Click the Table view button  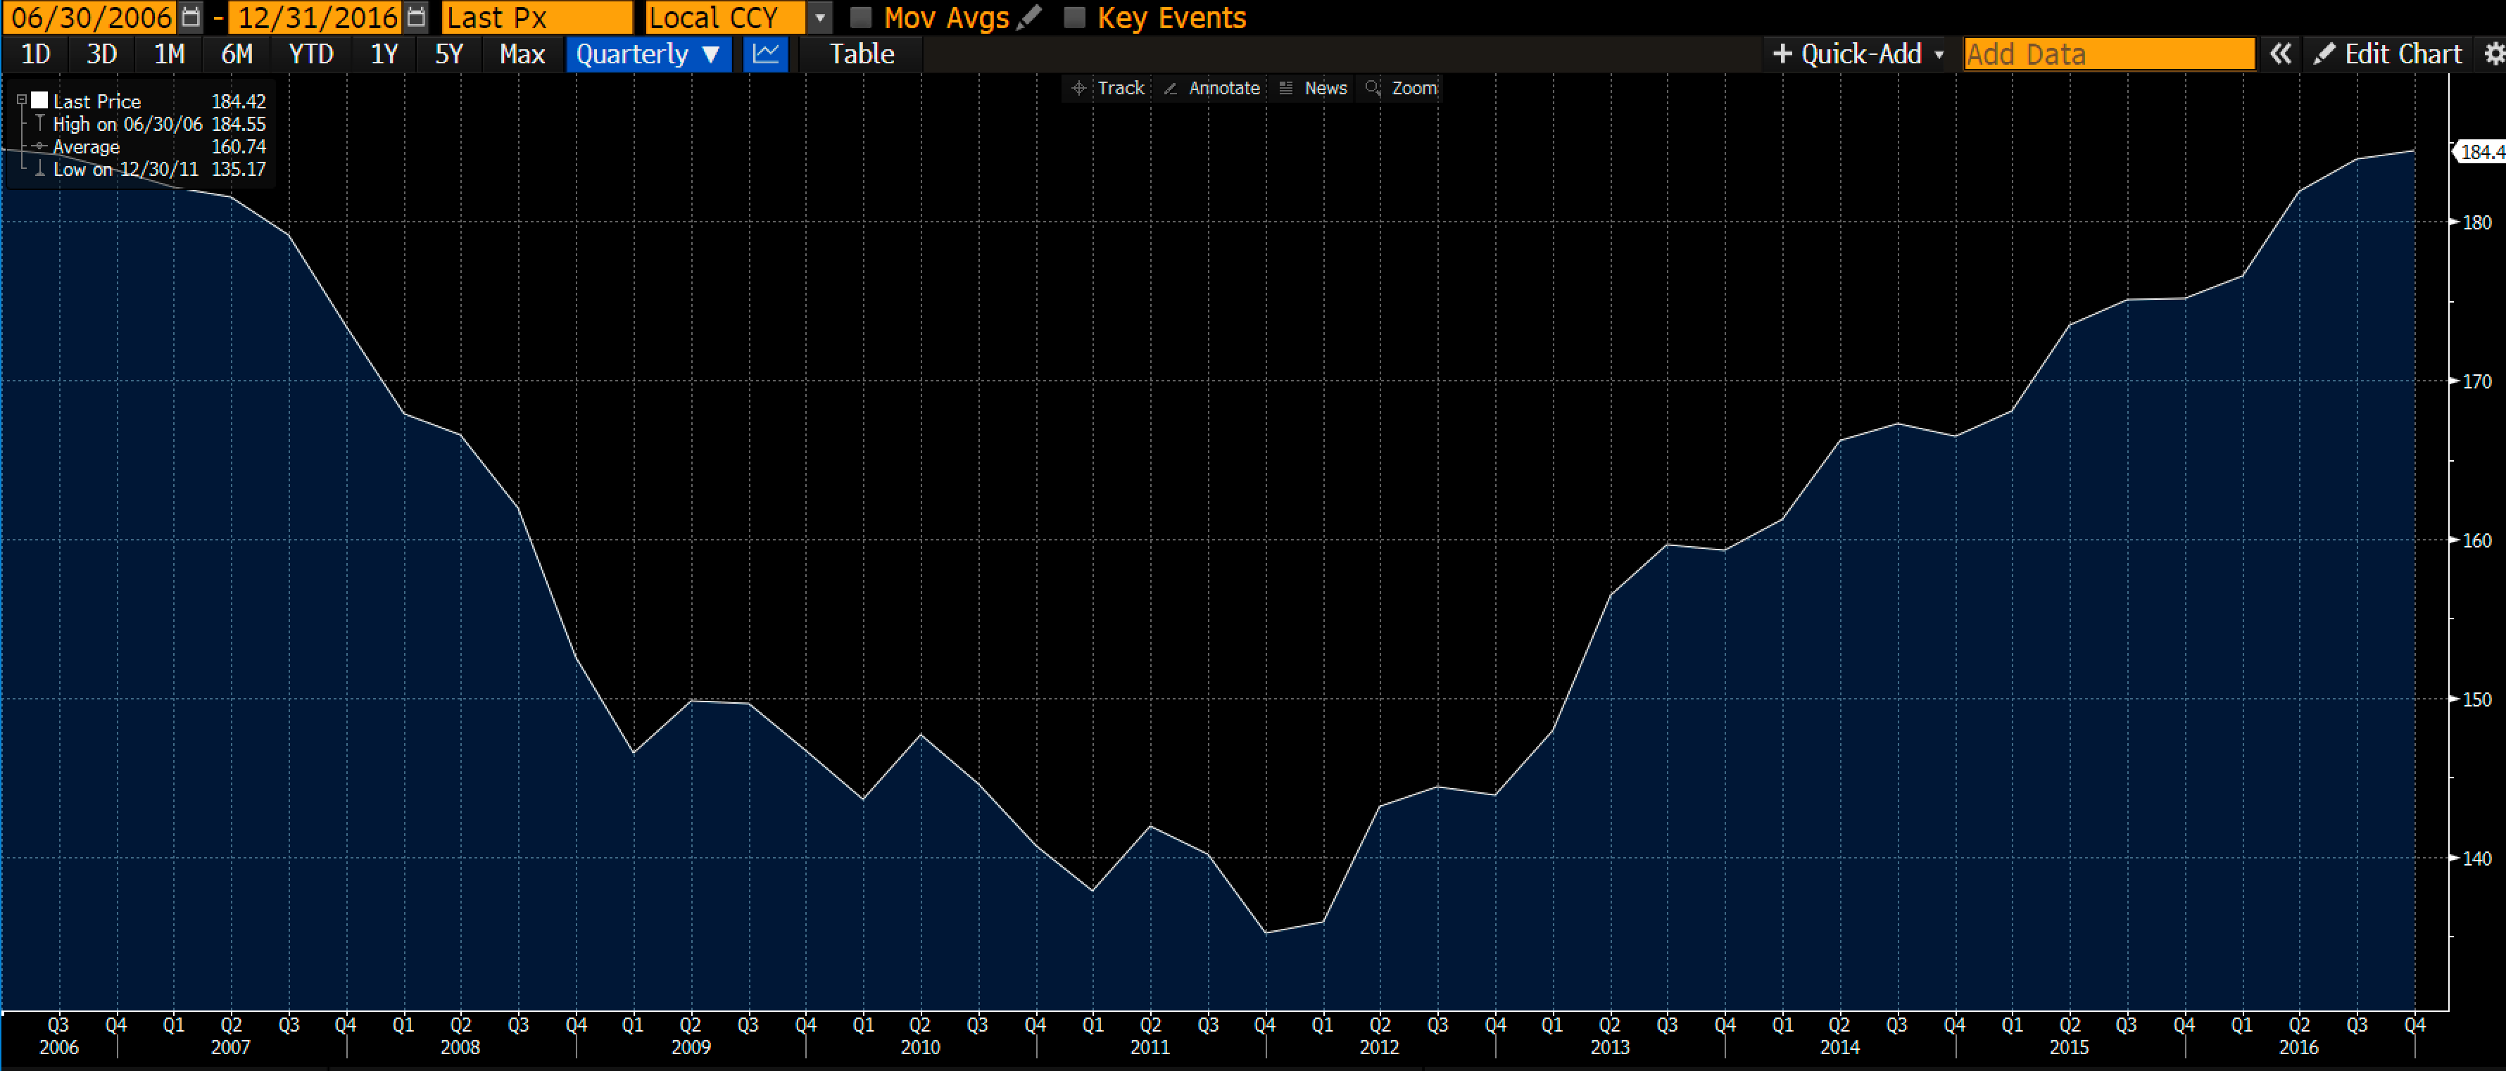click(862, 53)
